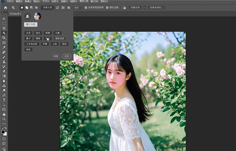The height and width of the screenshot is (151, 236).
Task: Choose New Selection mode
Action: (x=22, y=8)
